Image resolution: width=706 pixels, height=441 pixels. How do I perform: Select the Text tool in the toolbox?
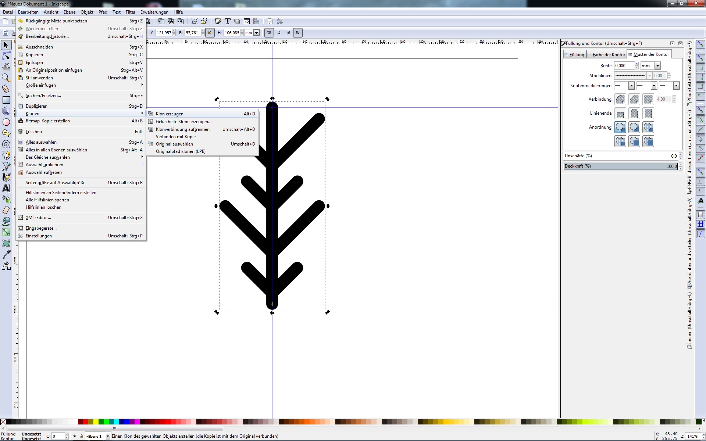point(6,188)
